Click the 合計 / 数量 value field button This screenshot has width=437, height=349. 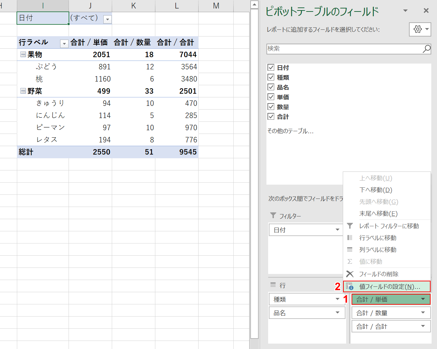391,313
